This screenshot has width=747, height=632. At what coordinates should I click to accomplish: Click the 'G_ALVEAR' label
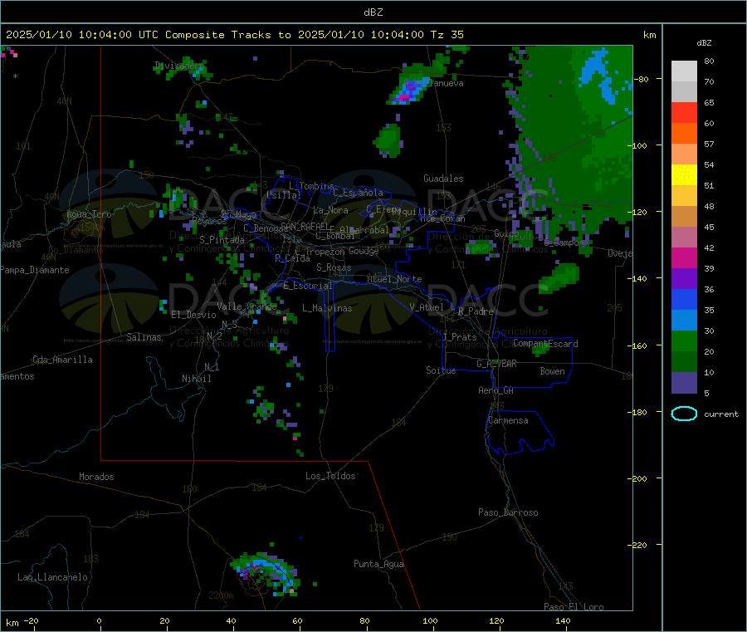496,364
